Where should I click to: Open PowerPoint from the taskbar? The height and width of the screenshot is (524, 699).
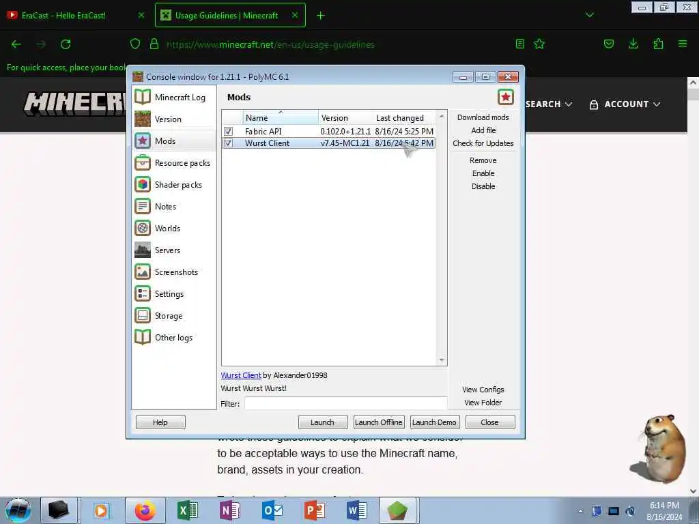[x=314, y=510]
